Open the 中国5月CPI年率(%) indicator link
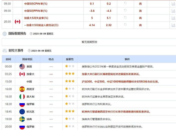176x130 pixels. 36,4
